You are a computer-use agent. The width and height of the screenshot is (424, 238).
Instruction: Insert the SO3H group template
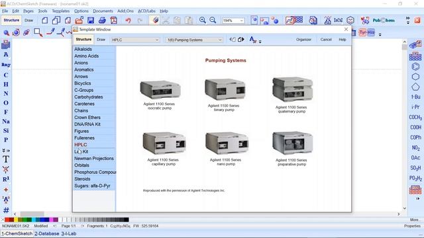pyautogui.click(x=415, y=168)
